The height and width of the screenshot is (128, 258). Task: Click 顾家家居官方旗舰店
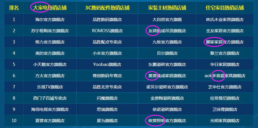pyautogui.click(x=224, y=42)
